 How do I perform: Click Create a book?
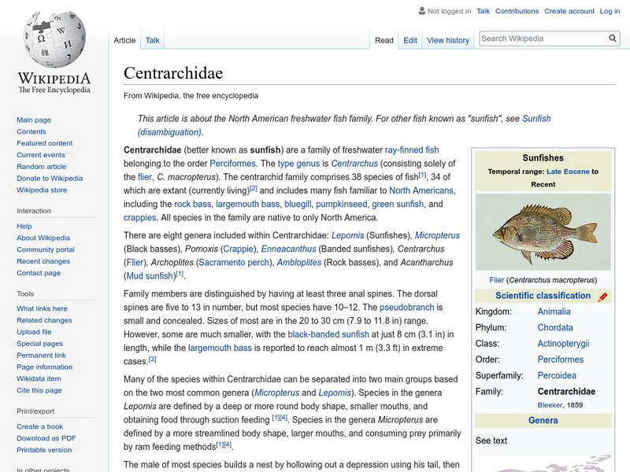coord(40,426)
